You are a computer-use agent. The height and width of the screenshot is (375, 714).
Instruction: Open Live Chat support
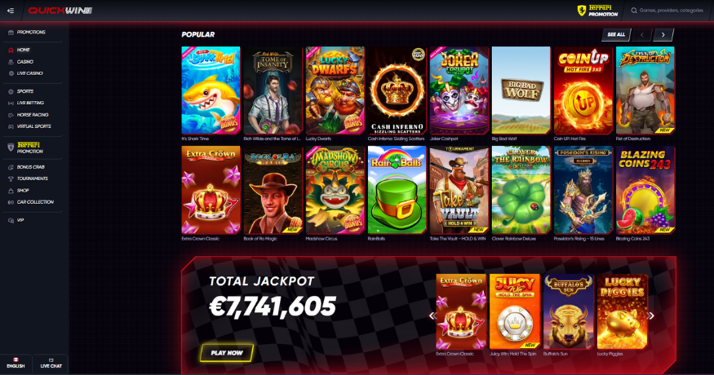coord(51,363)
